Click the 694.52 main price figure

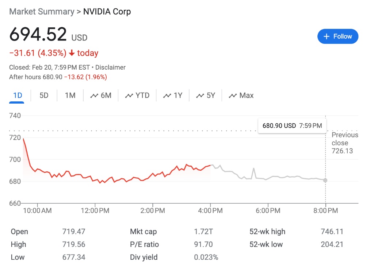[38, 35]
